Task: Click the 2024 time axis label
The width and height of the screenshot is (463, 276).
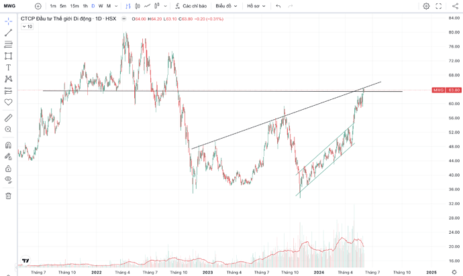Action: pos(319,272)
